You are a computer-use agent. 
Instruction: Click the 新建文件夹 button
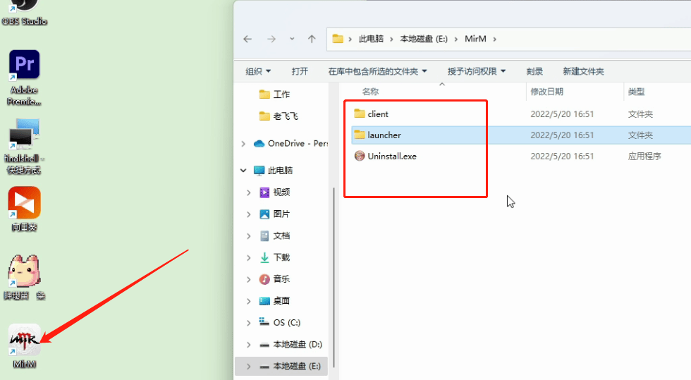(583, 71)
